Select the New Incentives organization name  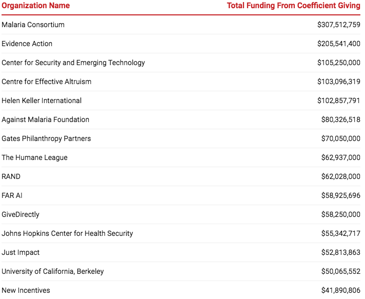26,290
